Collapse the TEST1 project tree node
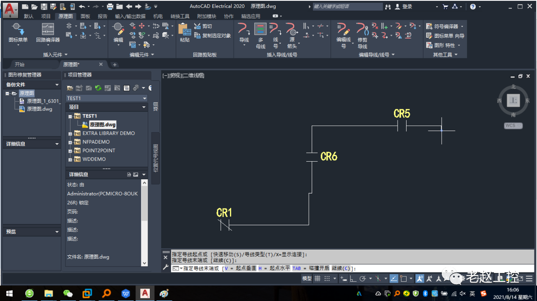Screen dimensions: 537x301 coord(70,116)
